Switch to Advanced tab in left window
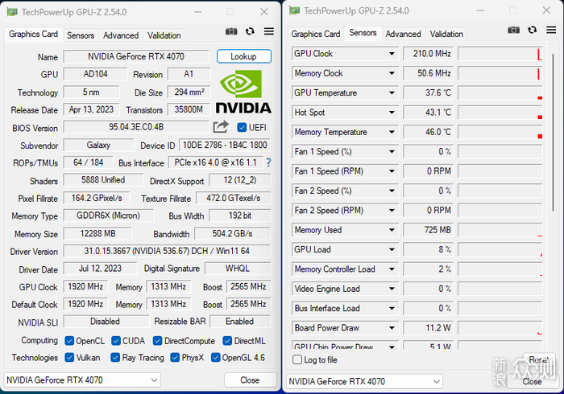 click(x=121, y=35)
